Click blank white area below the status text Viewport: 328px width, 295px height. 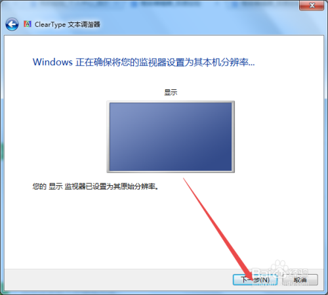pos(131,228)
